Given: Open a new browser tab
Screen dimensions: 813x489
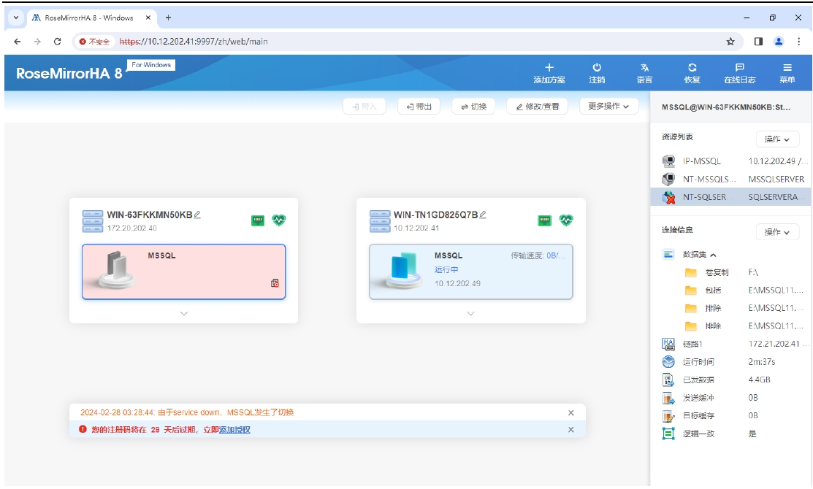Looking at the screenshot, I should click(168, 18).
